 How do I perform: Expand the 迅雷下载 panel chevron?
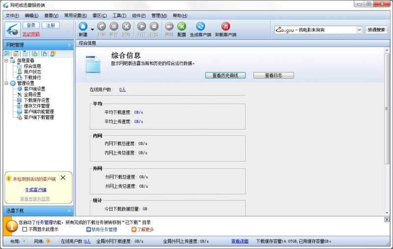click(69, 211)
